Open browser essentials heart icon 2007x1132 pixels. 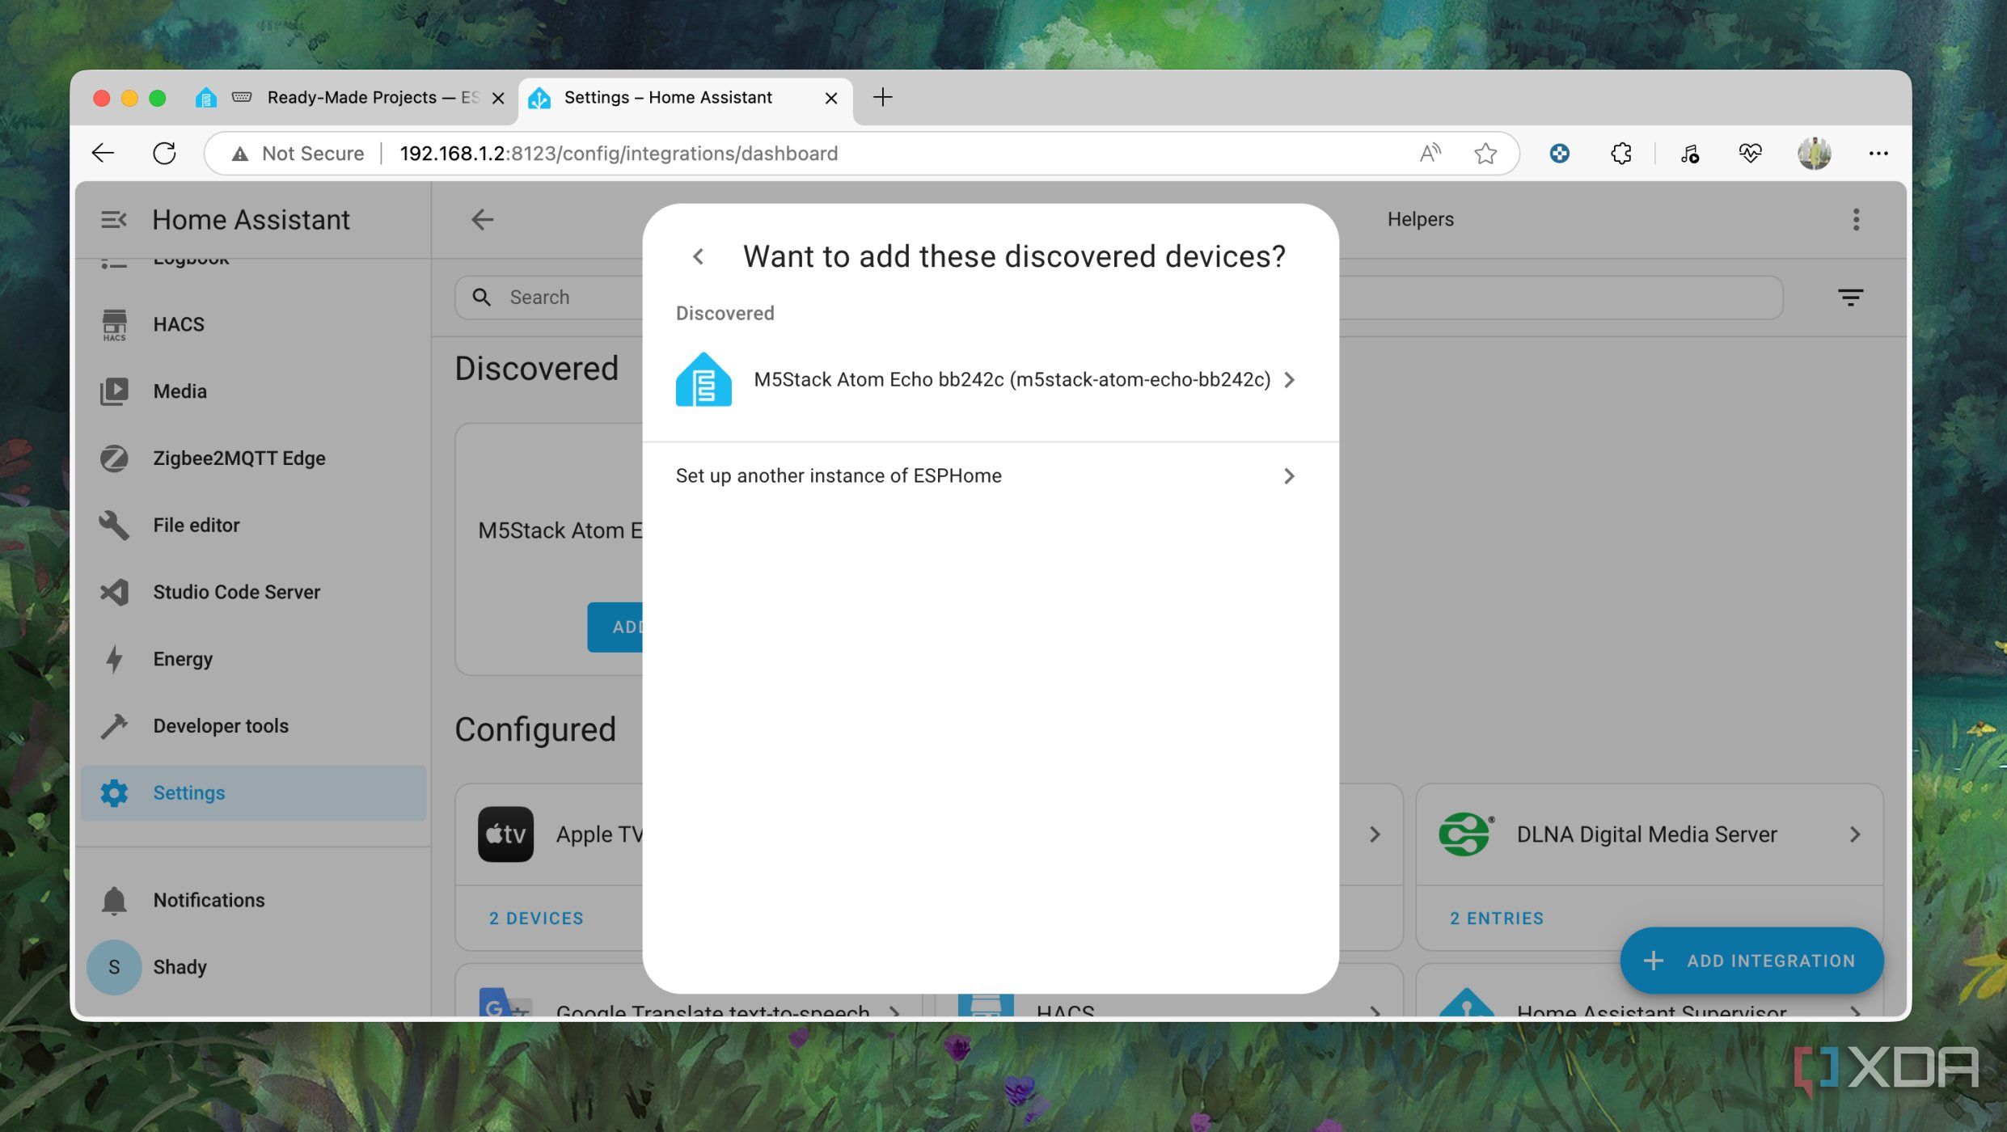tap(1750, 154)
